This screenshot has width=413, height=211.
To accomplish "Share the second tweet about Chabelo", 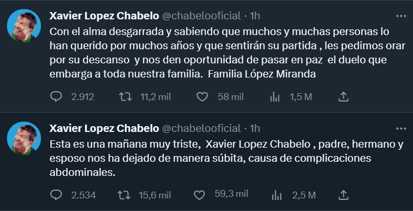I will [x=343, y=195].
